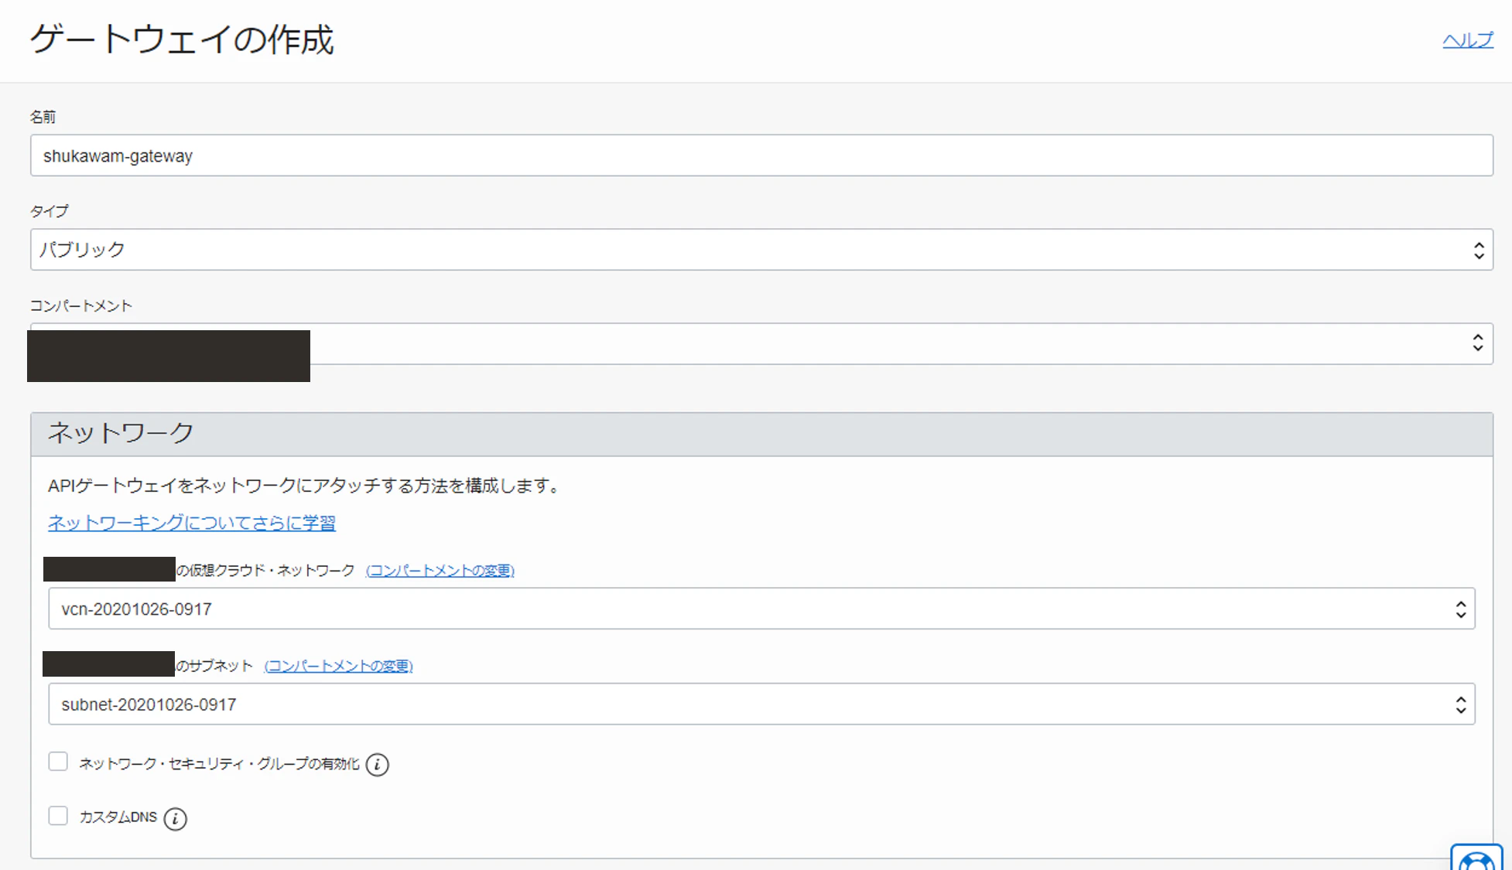Screen dimensions: 1512x870
Task: Click the ゲートウェイの作成 page title
Action: click(182, 39)
